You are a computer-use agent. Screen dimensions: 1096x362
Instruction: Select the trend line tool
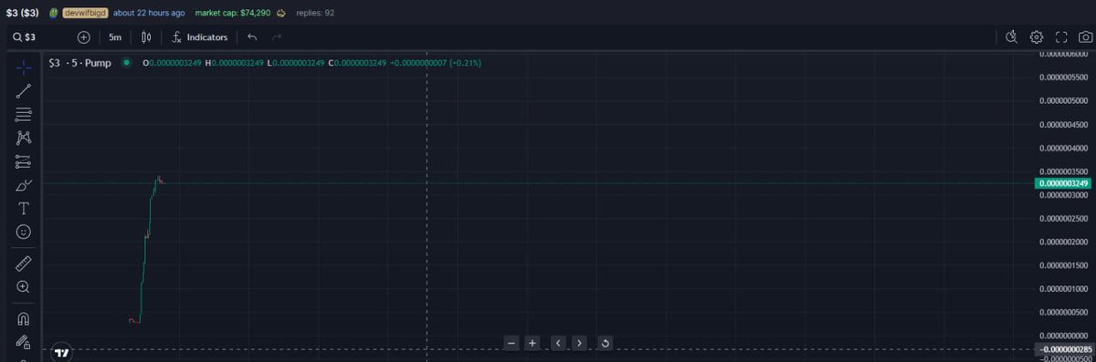point(24,90)
